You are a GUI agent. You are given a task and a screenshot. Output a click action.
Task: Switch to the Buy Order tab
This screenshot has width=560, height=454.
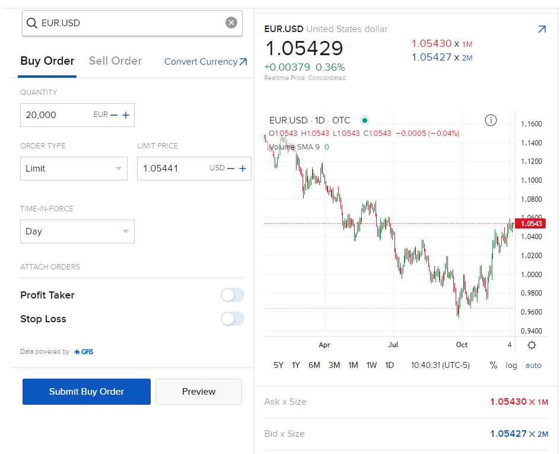(x=47, y=61)
